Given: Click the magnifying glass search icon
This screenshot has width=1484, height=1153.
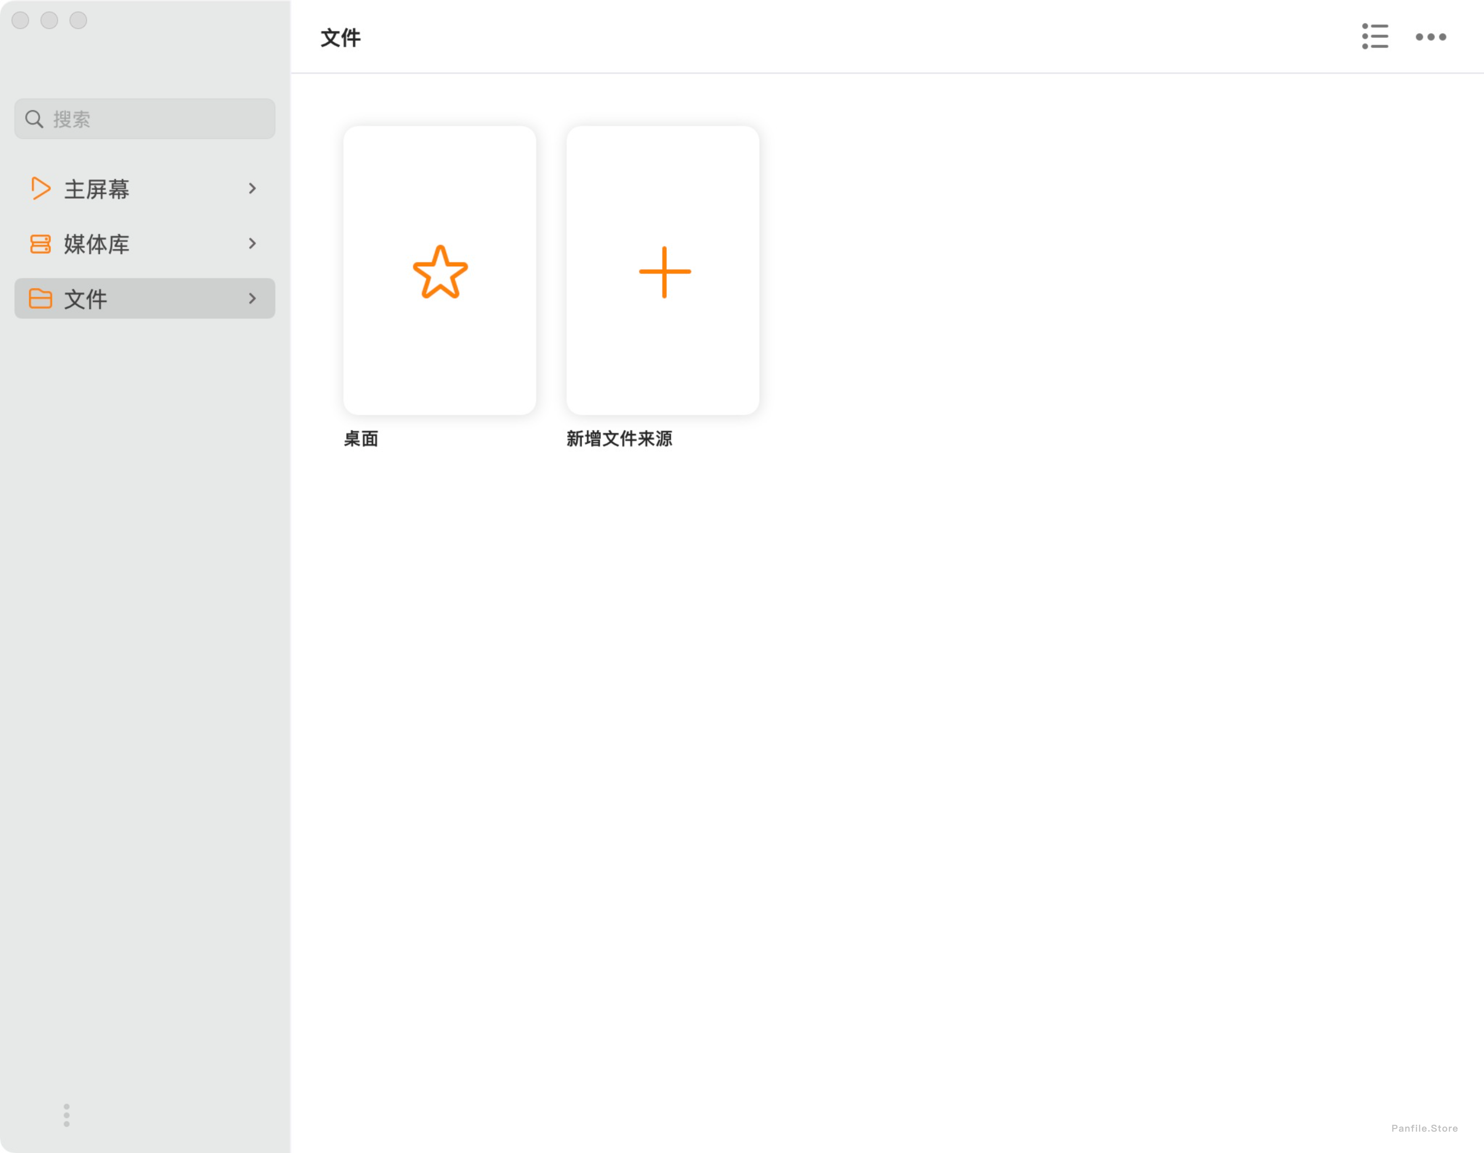Looking at the screenshot, I should click(x=34, y=119).
